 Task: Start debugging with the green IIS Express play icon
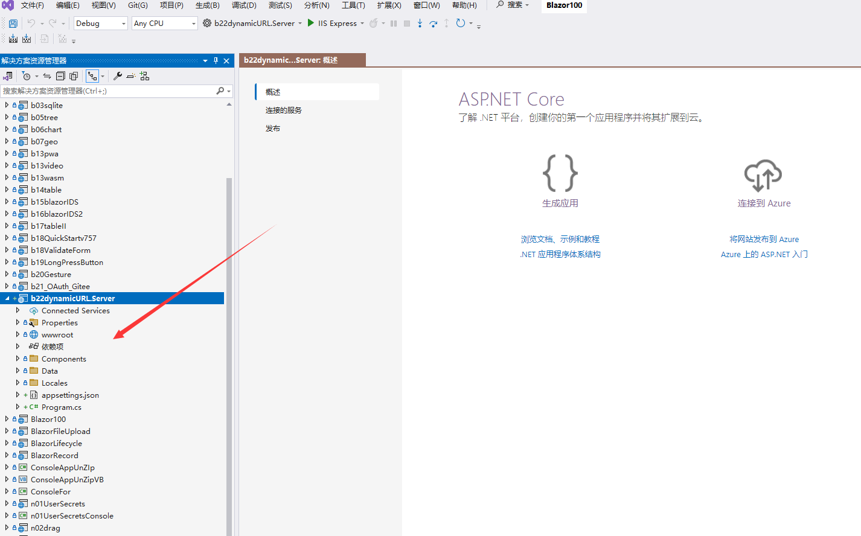[x=311, y=23]
